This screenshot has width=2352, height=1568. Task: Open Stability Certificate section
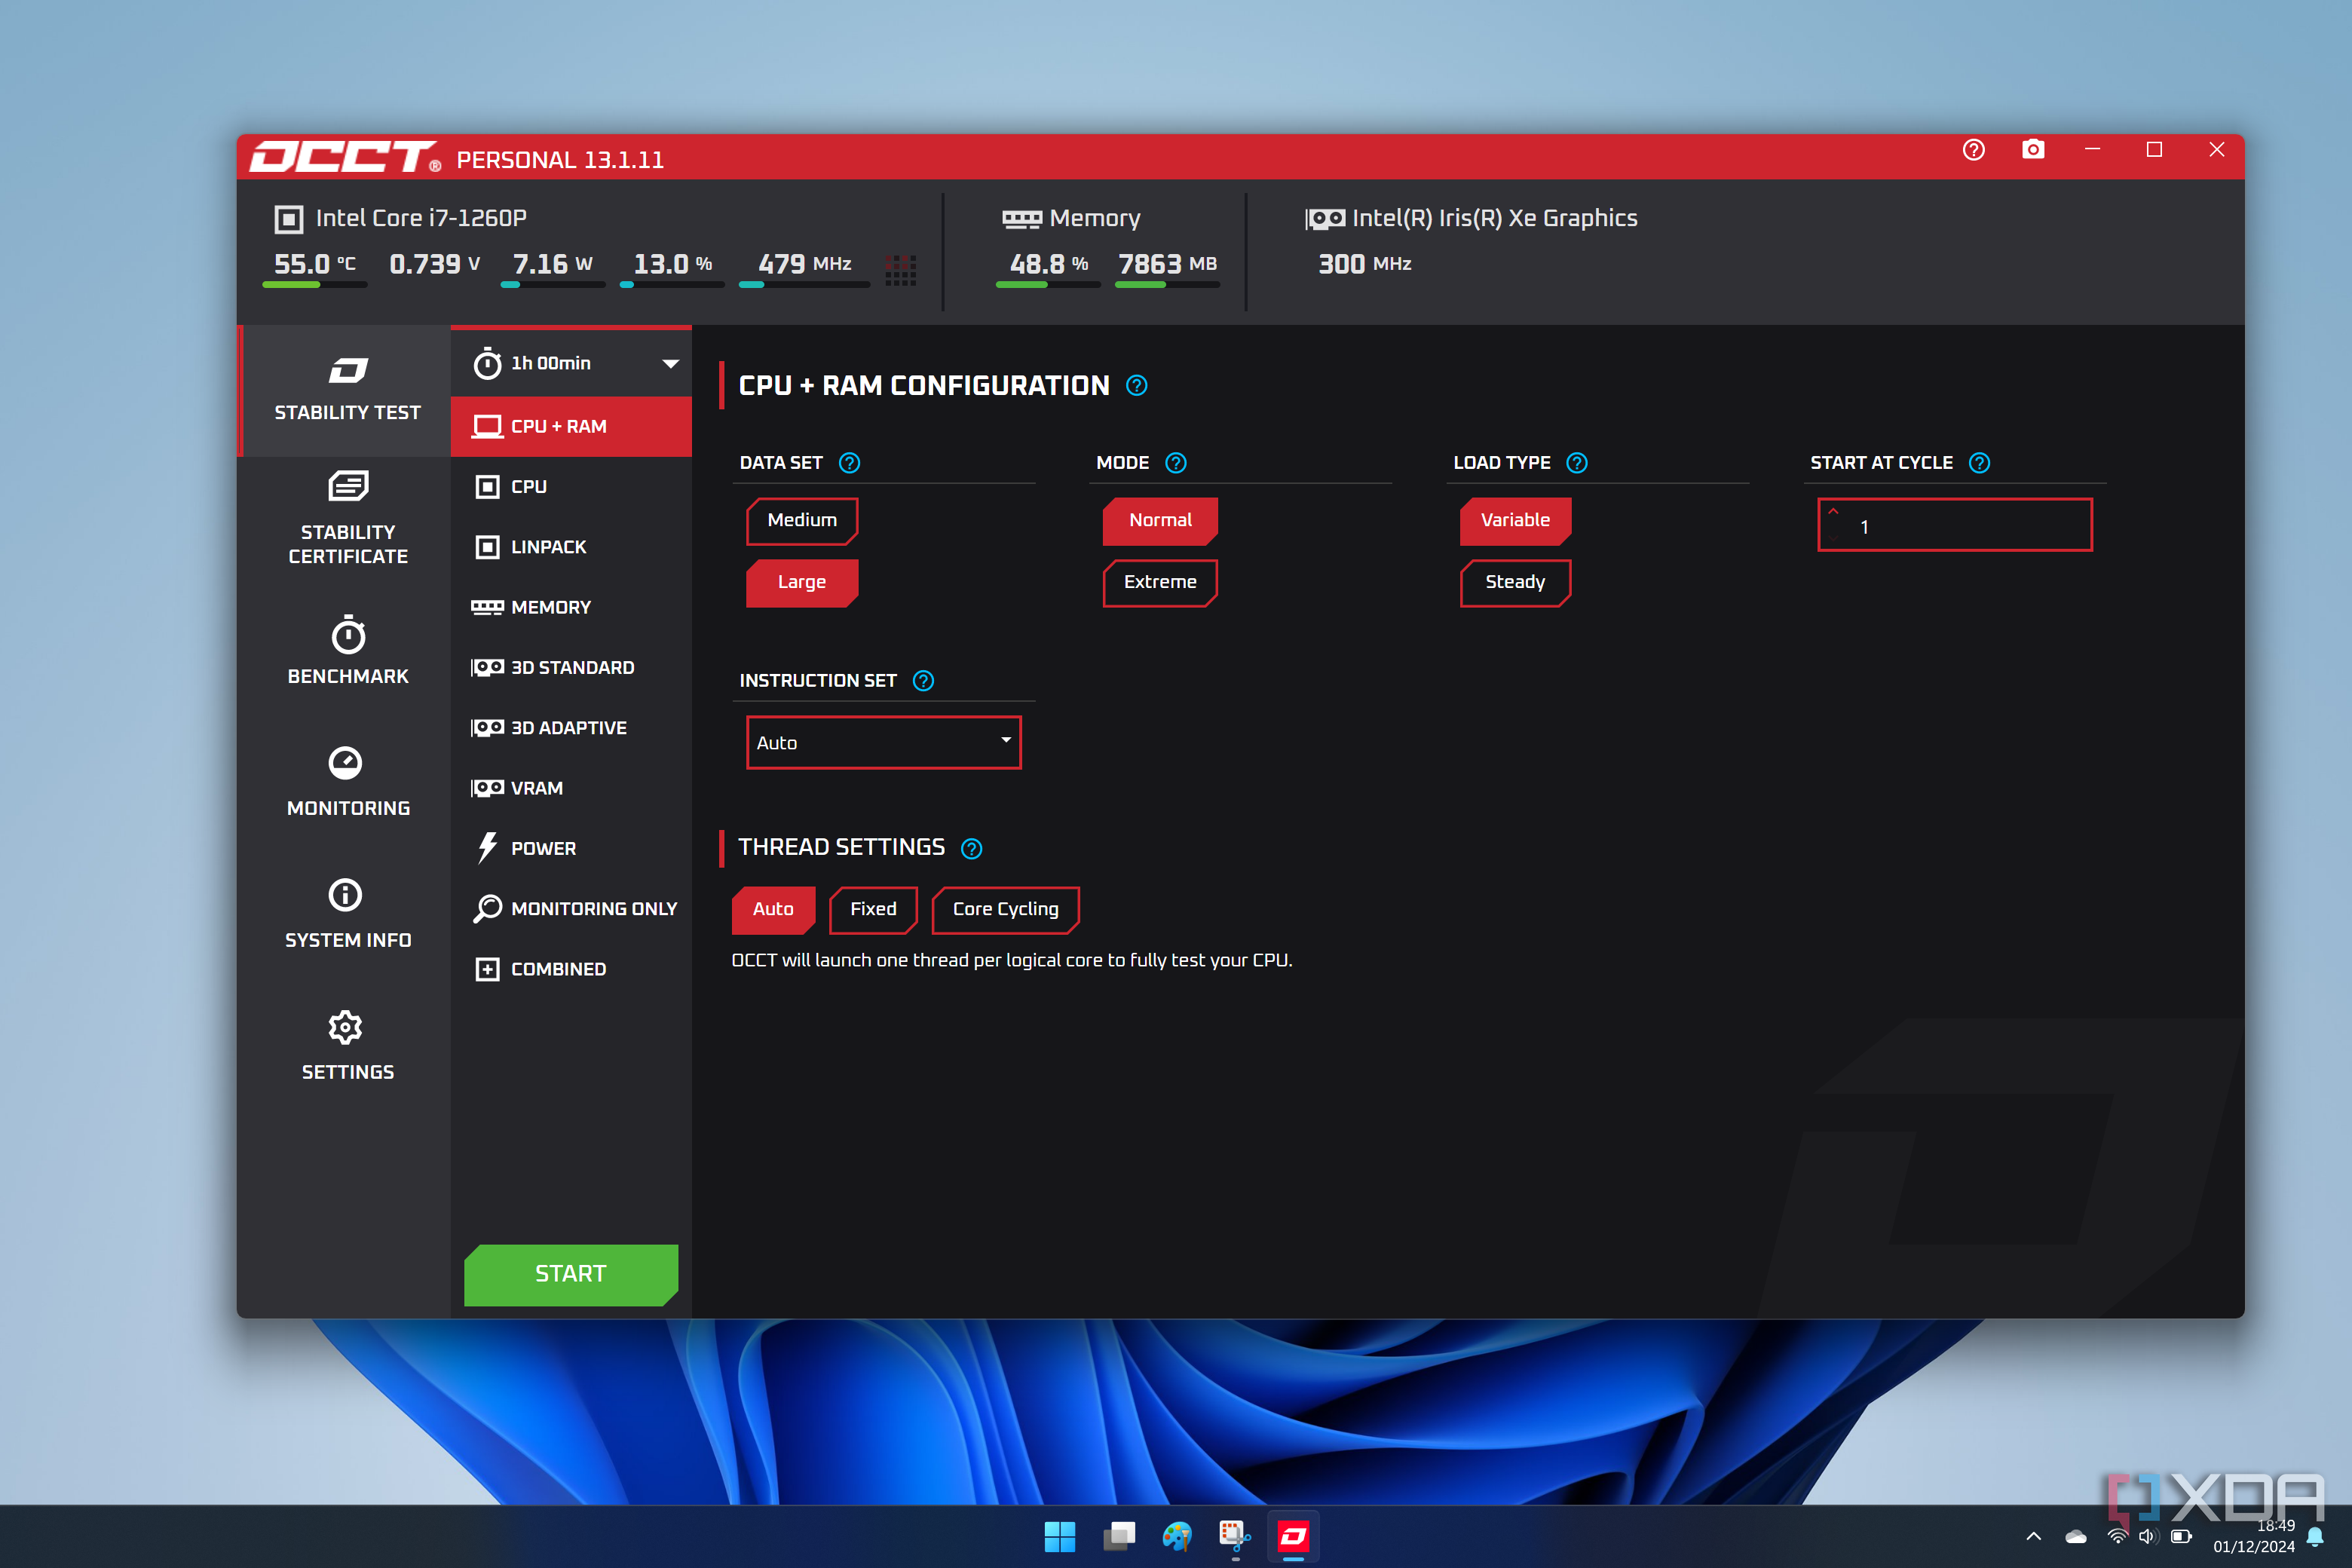347,518
